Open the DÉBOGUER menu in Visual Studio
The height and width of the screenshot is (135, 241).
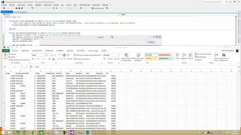(x=47, y=5)
